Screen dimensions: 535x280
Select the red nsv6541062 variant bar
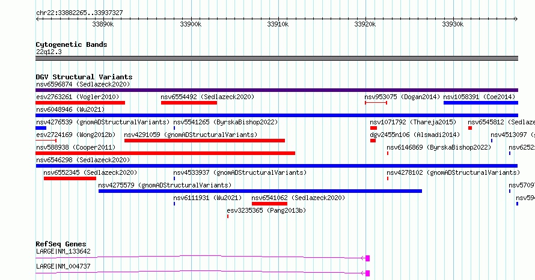[x=269, y=204]
